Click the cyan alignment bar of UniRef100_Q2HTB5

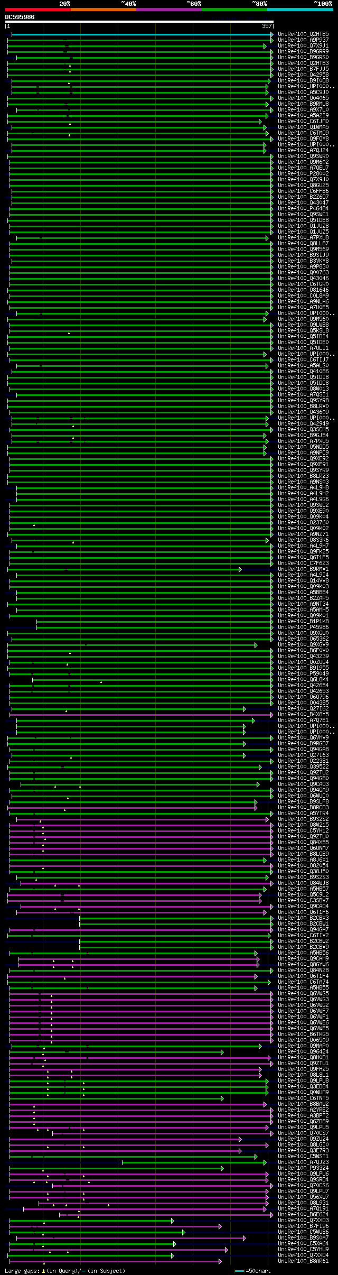[x=142, y=34]
